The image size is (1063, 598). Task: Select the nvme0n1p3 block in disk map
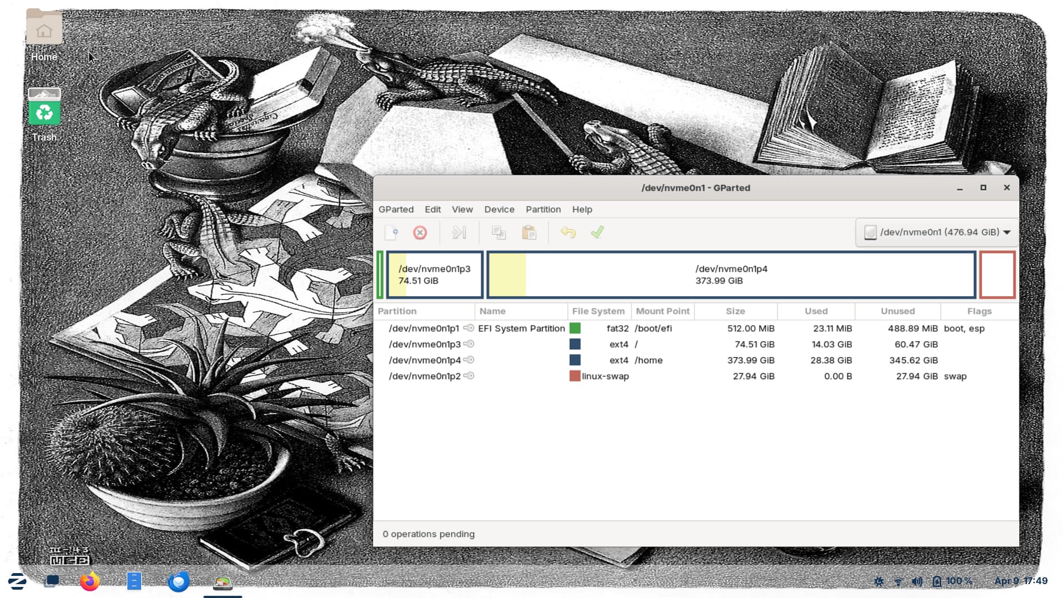435,275
